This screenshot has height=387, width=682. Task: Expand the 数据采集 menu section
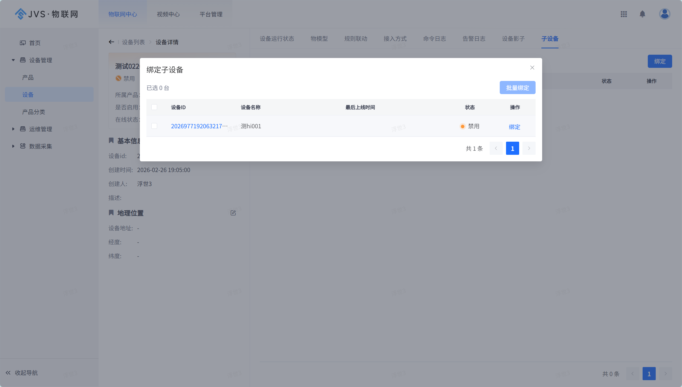pyautogui.click(x=13, y=146)
